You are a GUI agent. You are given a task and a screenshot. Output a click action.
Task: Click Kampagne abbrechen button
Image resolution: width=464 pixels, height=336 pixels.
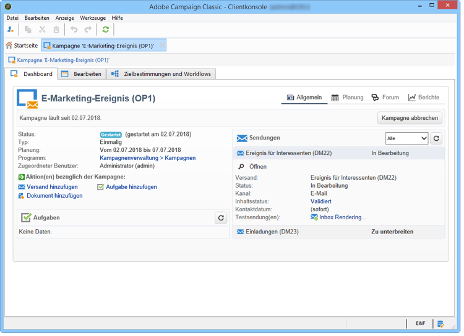(x=410, y=118)
